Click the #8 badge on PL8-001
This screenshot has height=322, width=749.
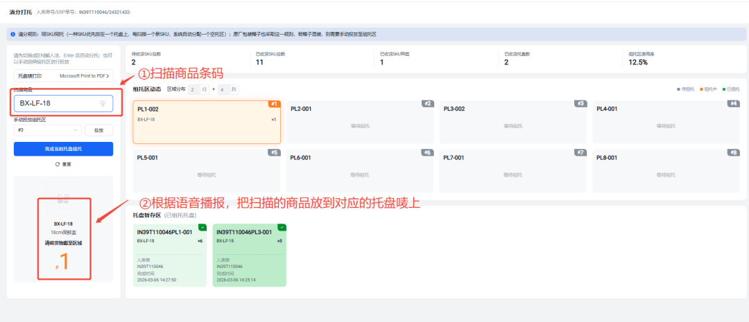pyautogui.click(x=734, y=152)
